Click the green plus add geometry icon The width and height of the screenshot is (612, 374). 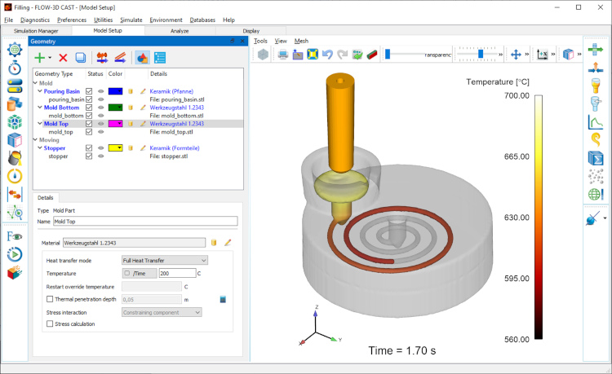(x=39, y=58)
